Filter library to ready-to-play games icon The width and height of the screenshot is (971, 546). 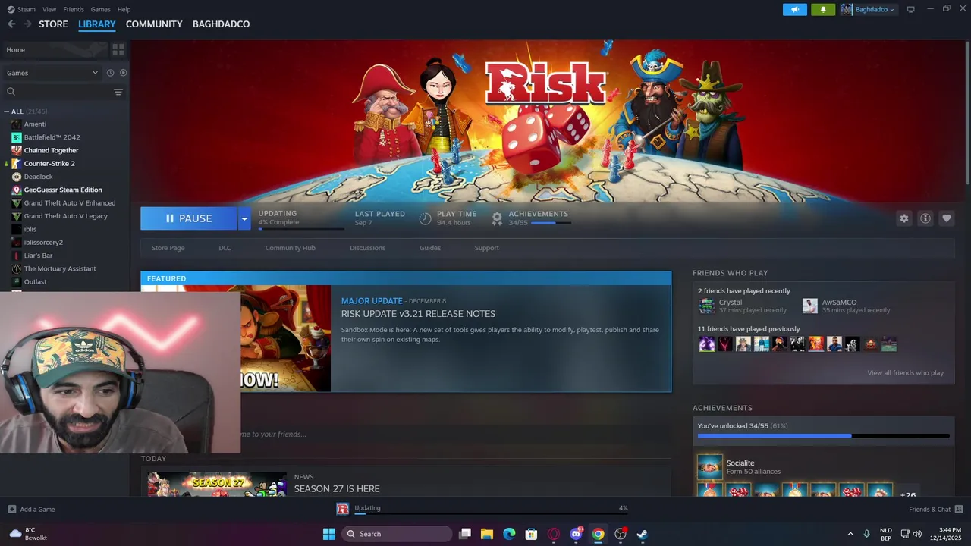(x=124, y=73)
